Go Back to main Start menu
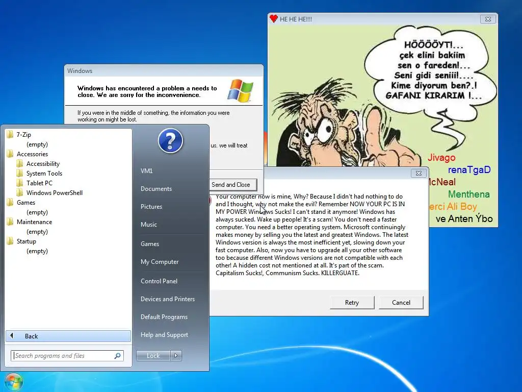This screenshot has width=522, height=392. click(68, 336)
